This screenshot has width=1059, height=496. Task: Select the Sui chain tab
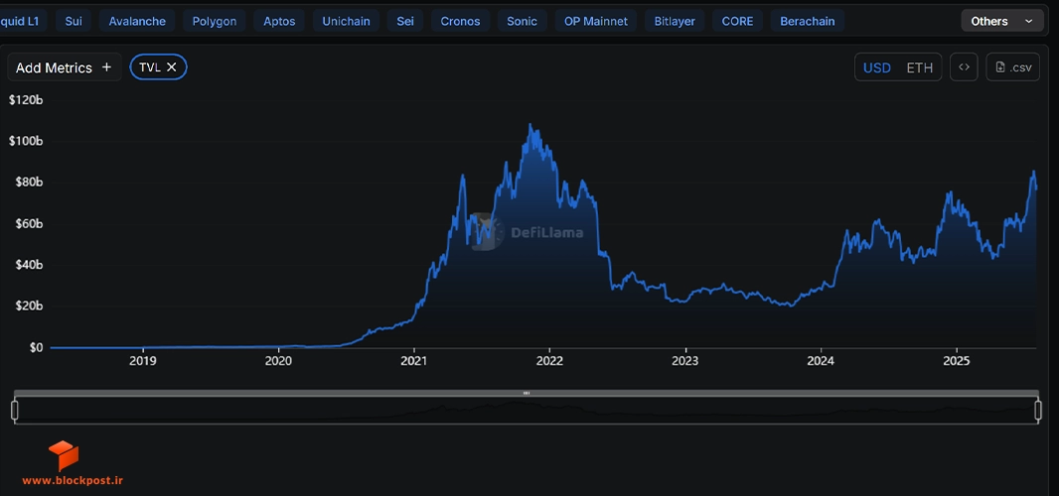74,21
